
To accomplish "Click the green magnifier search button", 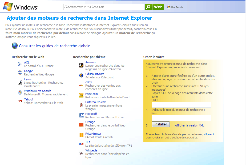I will 148,7.
